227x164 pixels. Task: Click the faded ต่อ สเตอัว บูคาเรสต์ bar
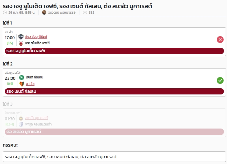click(114, 132)
